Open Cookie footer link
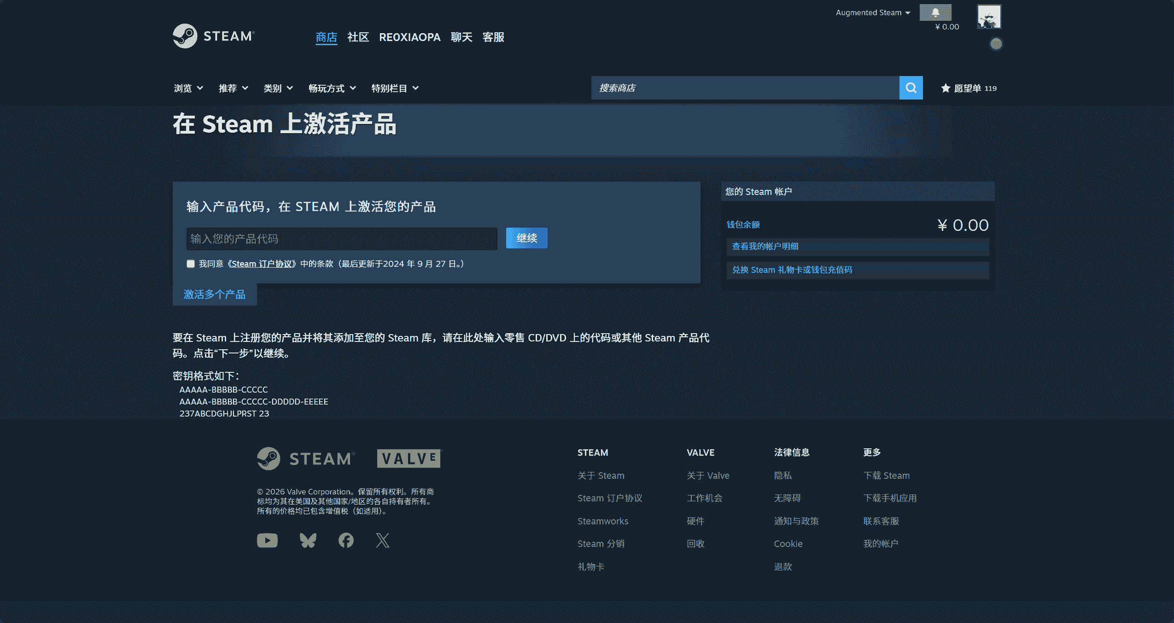 coord(788,544)
